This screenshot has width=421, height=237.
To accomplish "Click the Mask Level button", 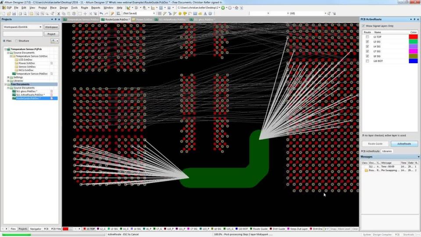I will pyautogui.click(x=344, y=229).
